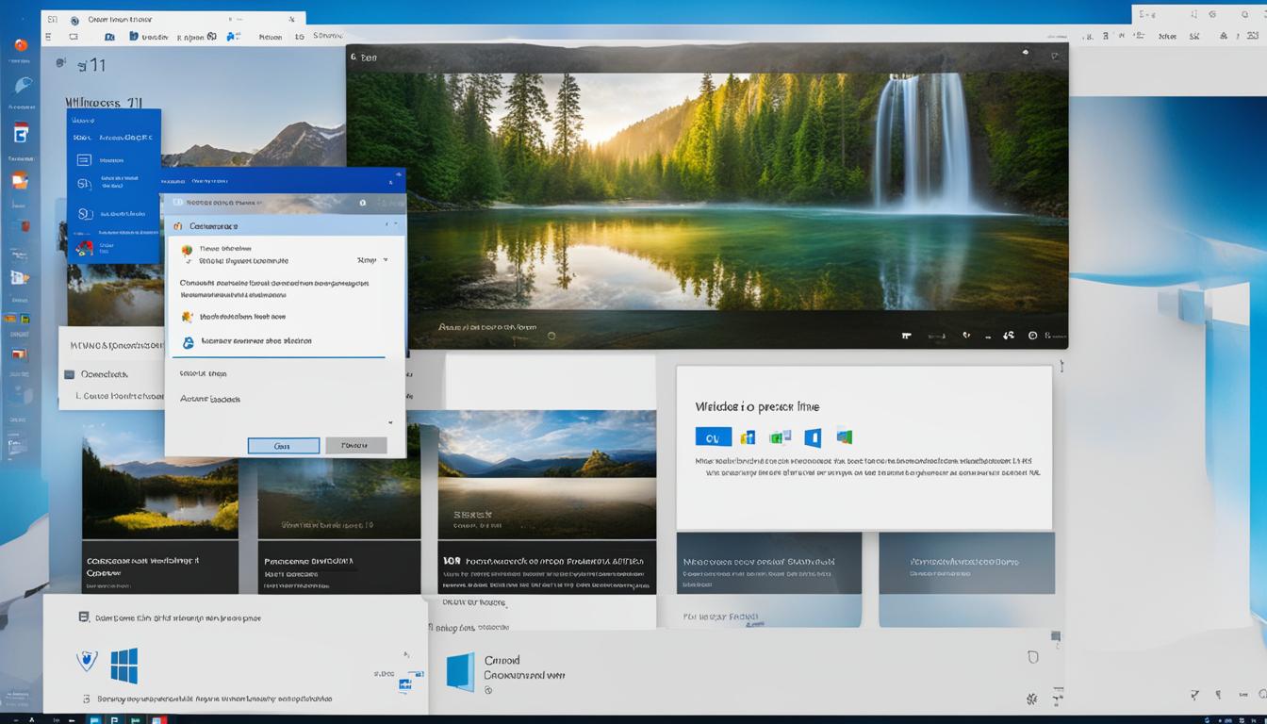The image size is (1267, 724).
Task: Click the grey cancel button in the dialog
Action: pyautogui.click(x=355, y=446)
